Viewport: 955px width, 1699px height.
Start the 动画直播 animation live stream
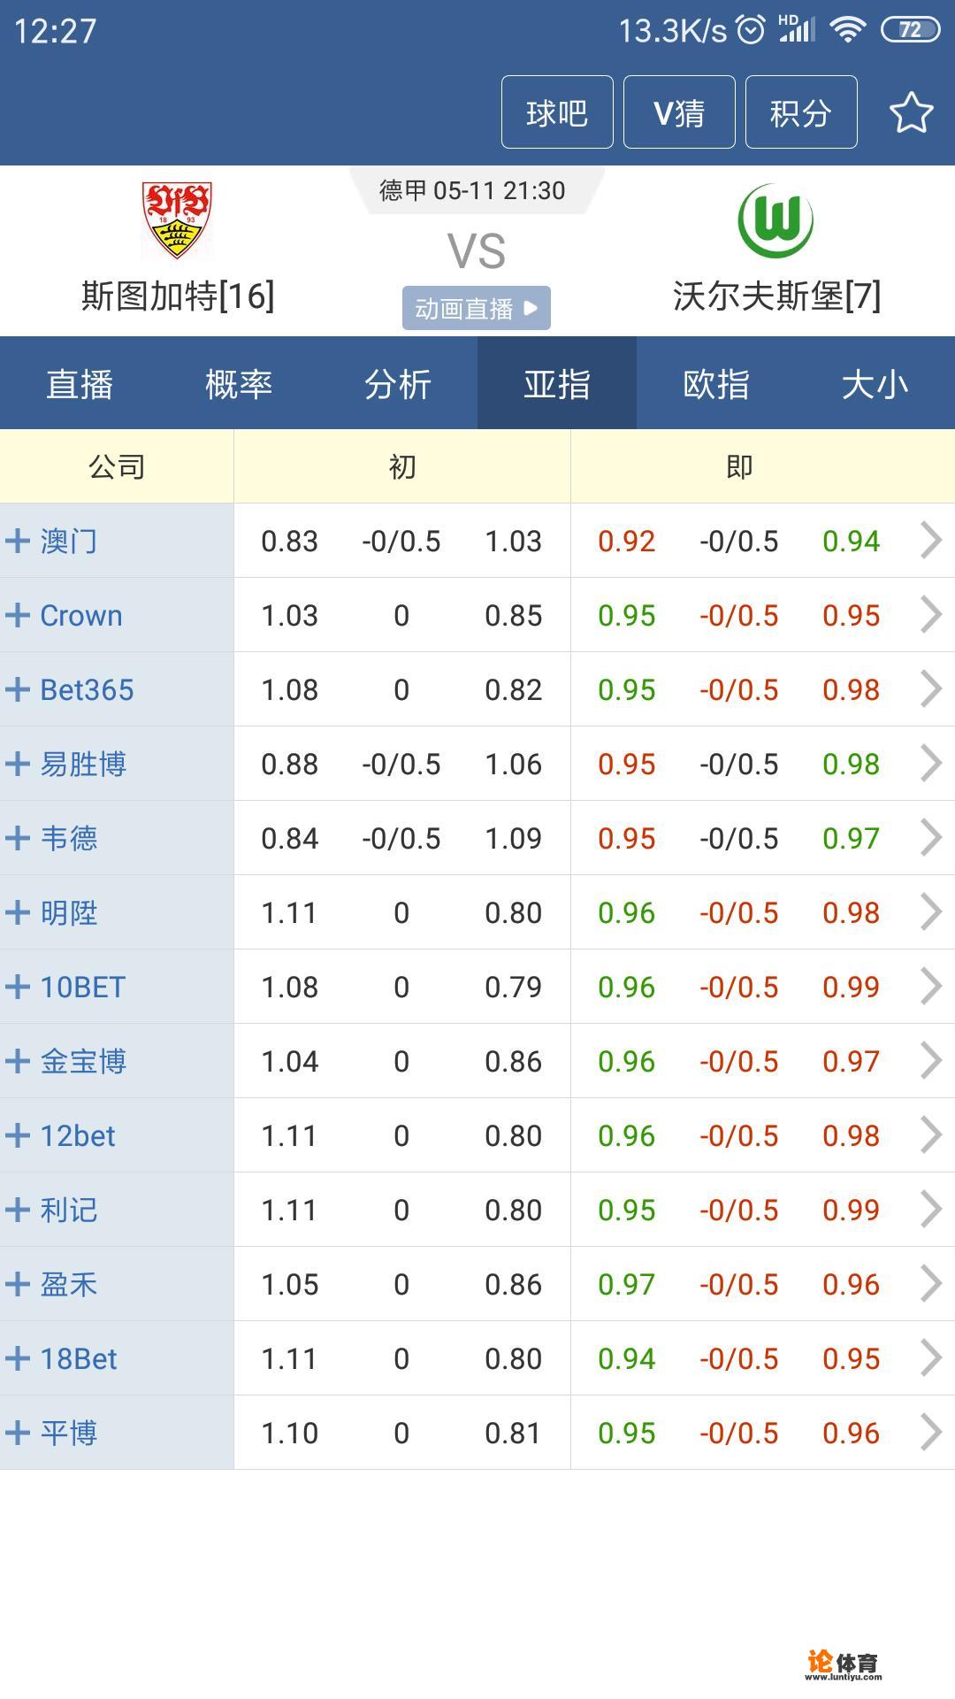click(477, 308)
